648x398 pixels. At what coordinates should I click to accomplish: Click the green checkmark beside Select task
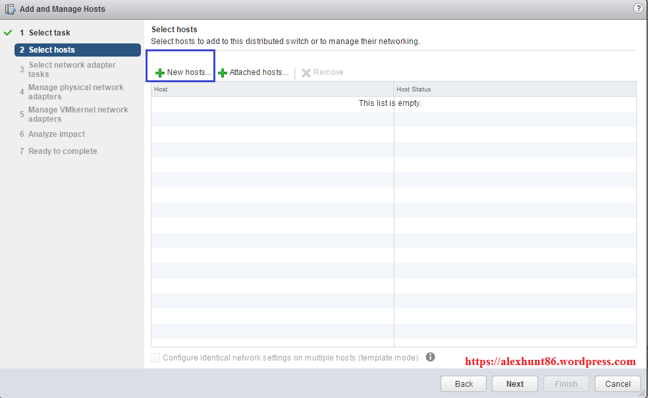click(8, 32)
